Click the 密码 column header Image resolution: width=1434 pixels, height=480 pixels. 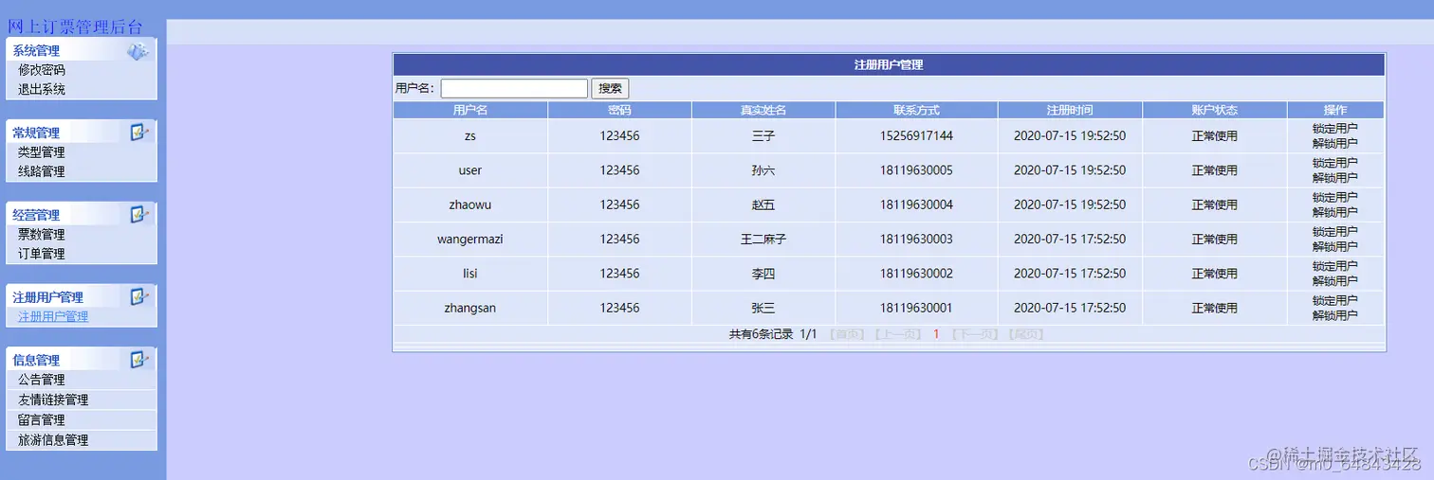619,110
